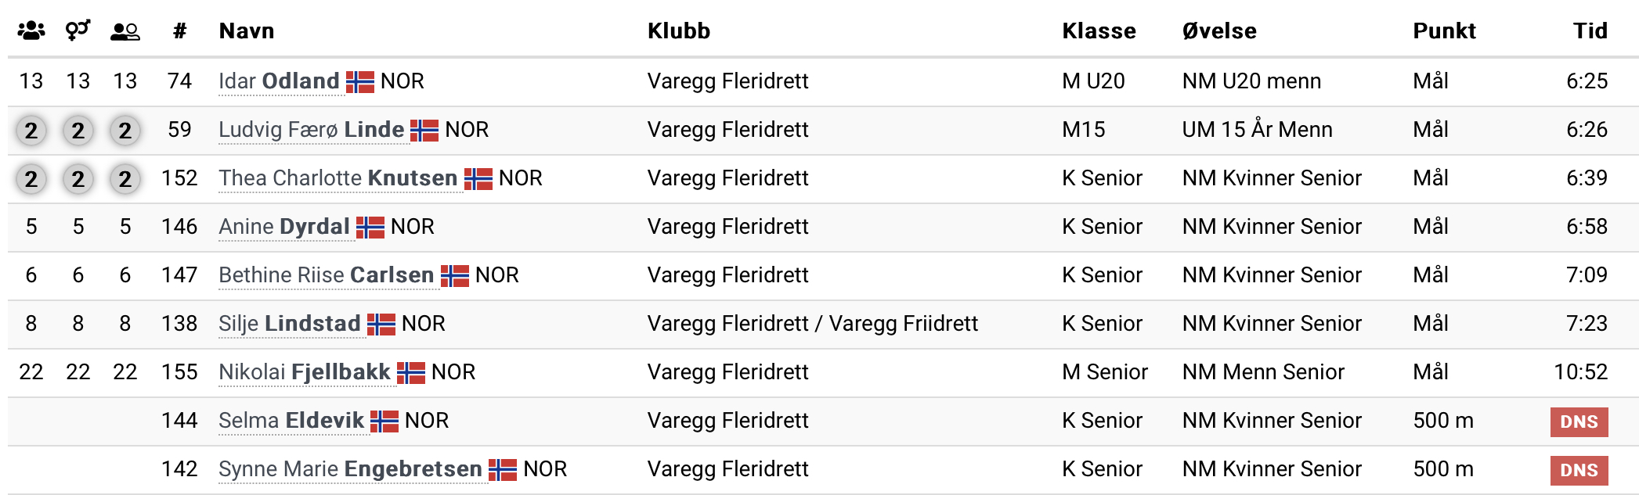Click the flag beside Nikolai Fjellbakk
This screenshot has height=495, width=1639.
click(411, 372)
